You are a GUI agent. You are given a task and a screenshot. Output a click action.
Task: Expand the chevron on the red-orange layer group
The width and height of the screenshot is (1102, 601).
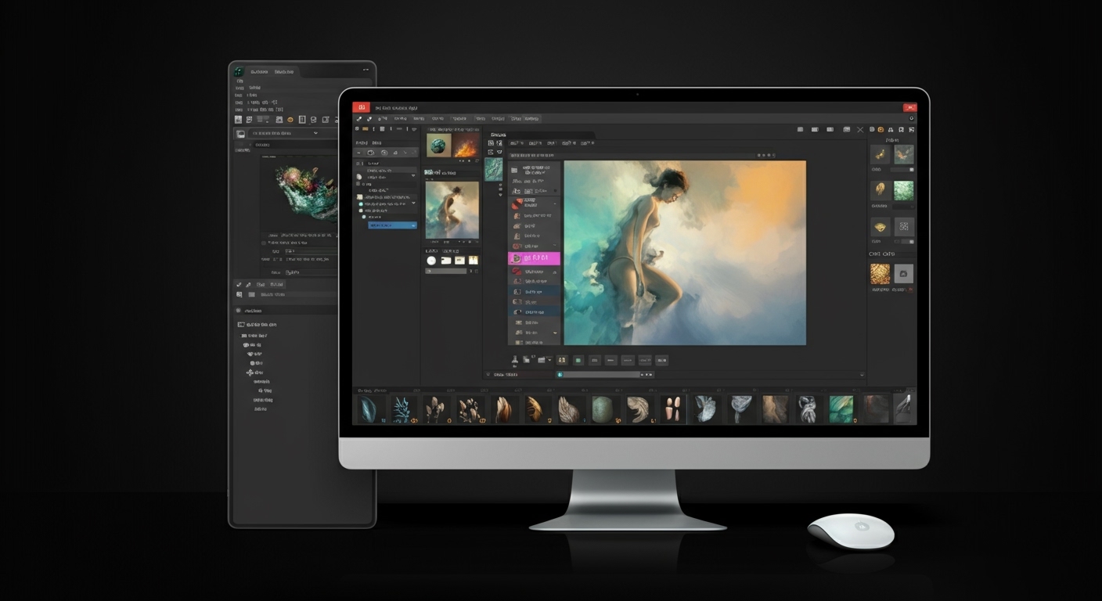556,203
